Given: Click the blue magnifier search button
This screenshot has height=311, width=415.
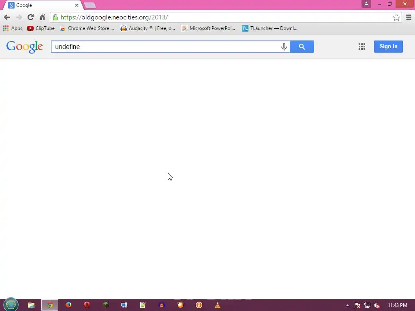Looking at the screenshot, I should coord(302,47).
